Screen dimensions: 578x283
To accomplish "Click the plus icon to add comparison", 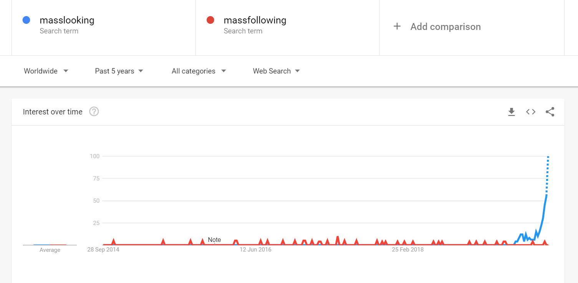I will pos(397,26).
